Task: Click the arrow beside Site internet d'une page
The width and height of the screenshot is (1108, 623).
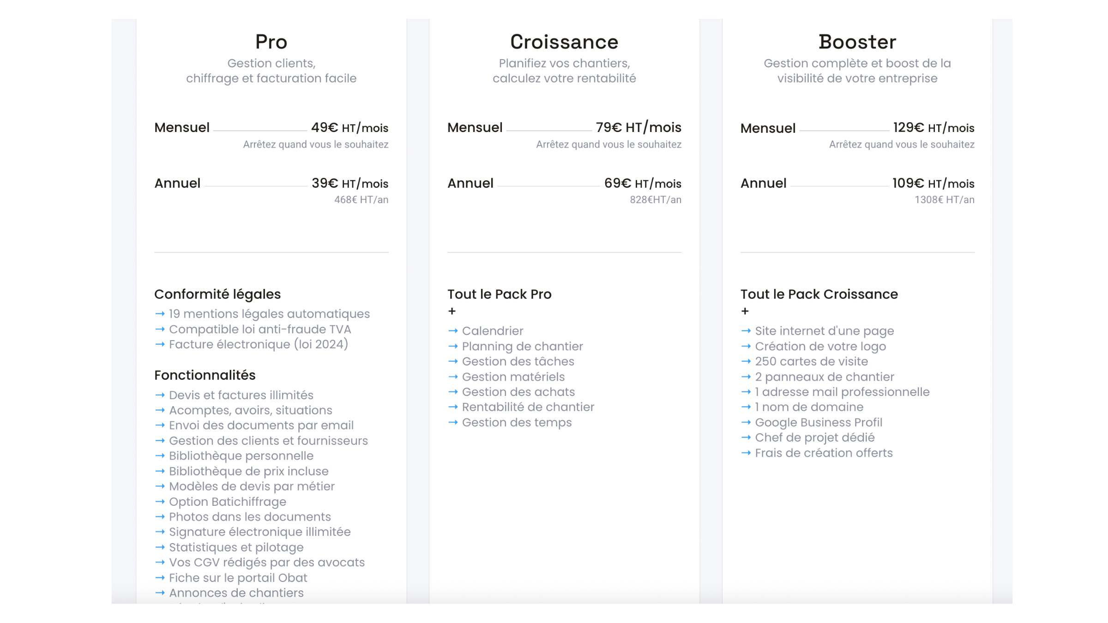Action: (x=746, y=331)
